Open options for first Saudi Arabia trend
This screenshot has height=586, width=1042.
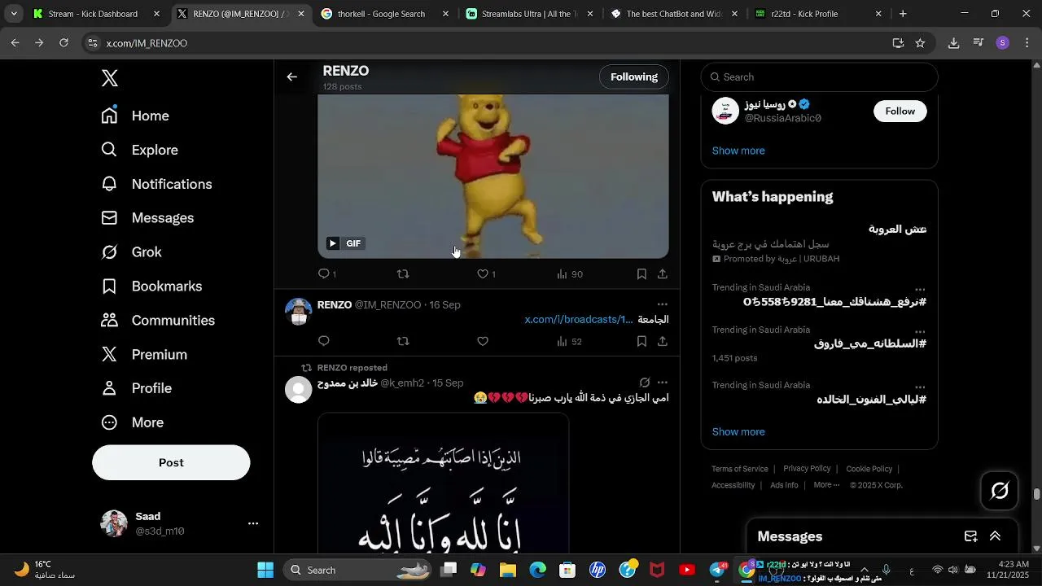click(x=920, y=290)
